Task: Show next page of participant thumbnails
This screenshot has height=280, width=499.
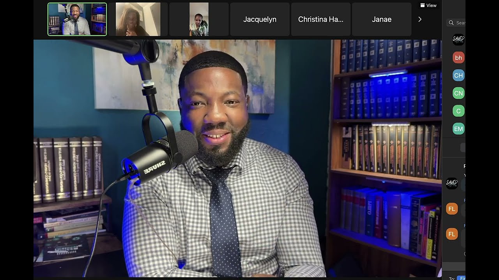Action: point(420,19)
